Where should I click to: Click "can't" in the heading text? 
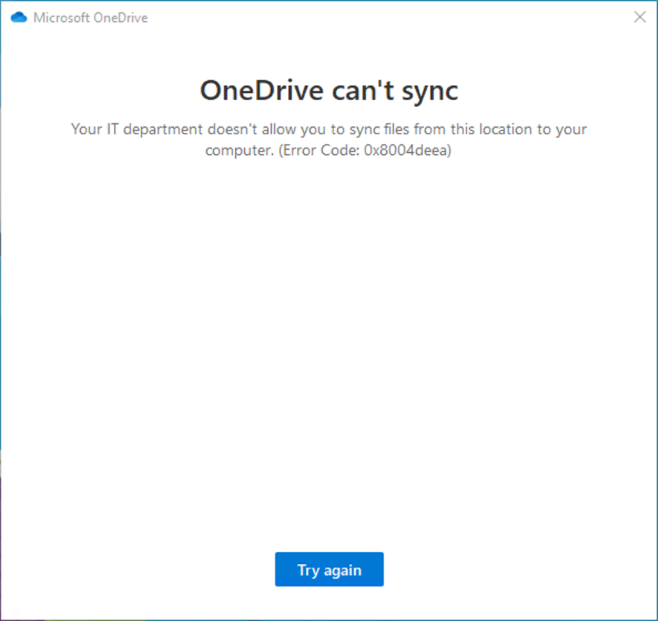click(x=358, y=91)
